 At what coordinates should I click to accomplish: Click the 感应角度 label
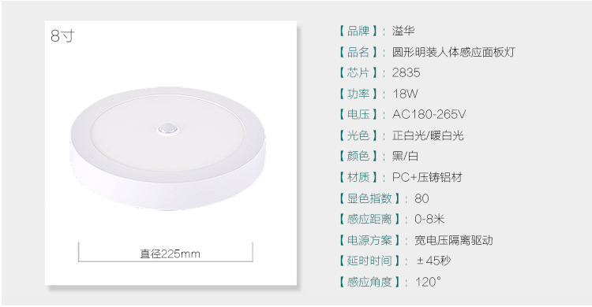pyautogui.click(x=369, y=282)
